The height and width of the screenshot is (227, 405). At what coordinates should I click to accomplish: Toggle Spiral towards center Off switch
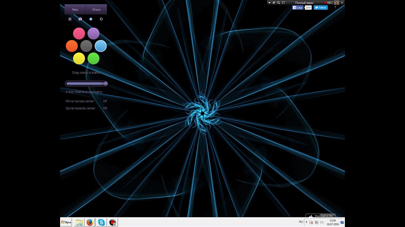point(105,108)
